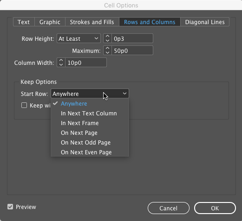Viewport: 242px width, 221px height.
Task: Open the Row Height At Least dropdown
Action: tap(78, 38)
